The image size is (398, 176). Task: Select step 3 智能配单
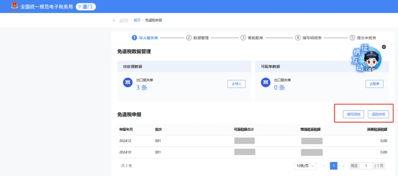click(x=252, y=38)
